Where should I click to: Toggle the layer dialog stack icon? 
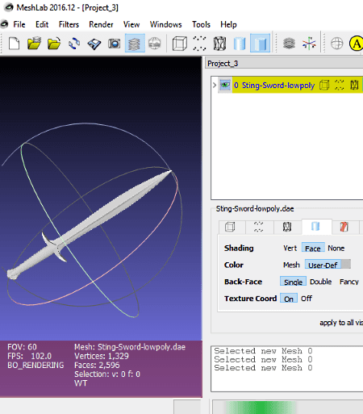135,44
